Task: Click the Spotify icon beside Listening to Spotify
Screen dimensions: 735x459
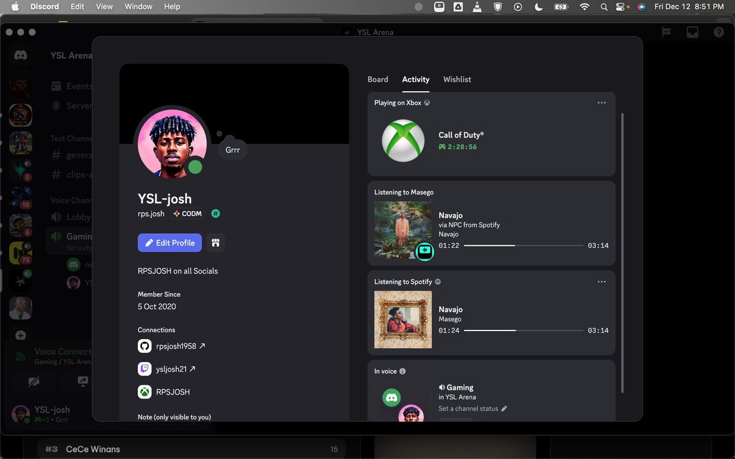Action: click(x=437, y=282)
